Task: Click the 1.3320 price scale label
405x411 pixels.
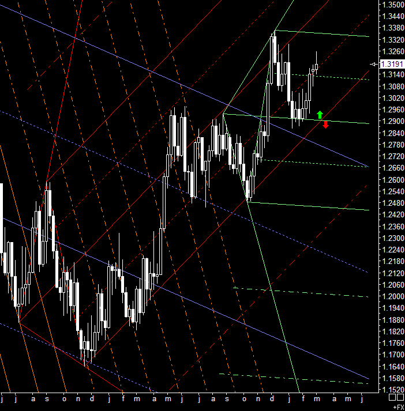Action: 393,40
